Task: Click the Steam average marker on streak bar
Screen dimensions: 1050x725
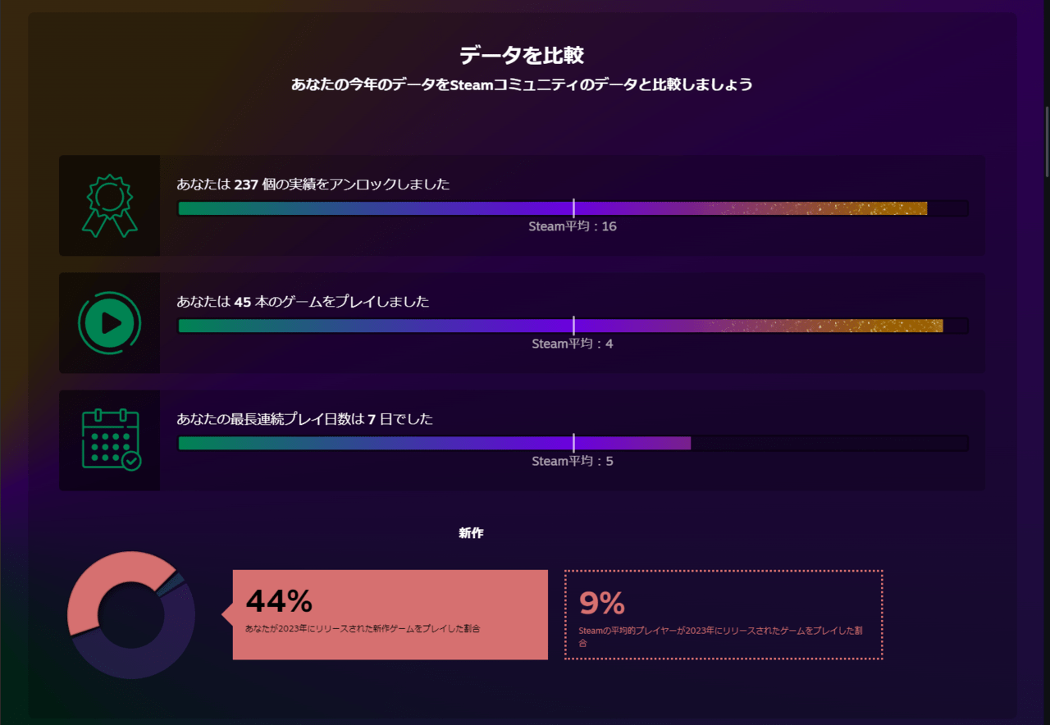Action: coord(573,443)
